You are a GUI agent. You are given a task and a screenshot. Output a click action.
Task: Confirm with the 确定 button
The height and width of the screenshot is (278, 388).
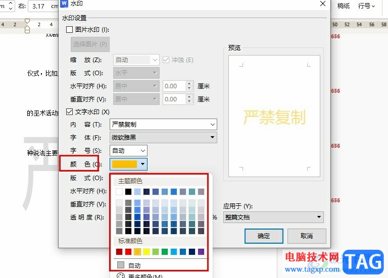click(x=264, y=236)
